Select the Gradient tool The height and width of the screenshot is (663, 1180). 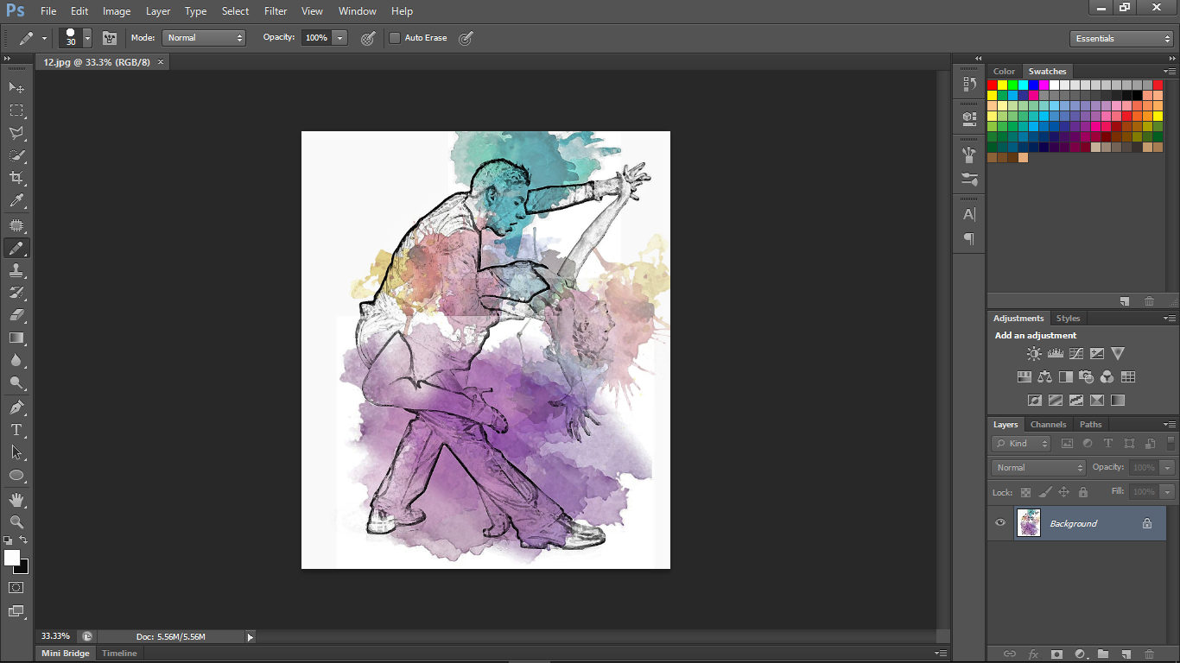pyautogui.click(x=16, y=338)
